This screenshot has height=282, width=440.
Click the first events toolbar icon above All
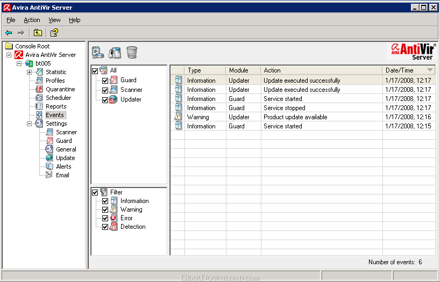pyautogui.click(x=98, y=52)
